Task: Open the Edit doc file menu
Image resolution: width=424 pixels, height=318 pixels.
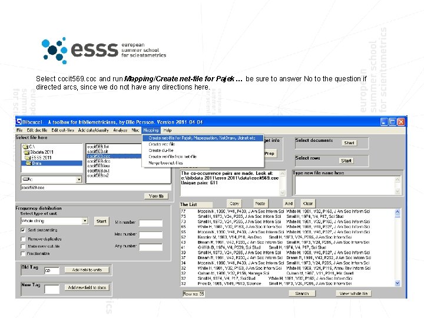Action: point(37,130)
